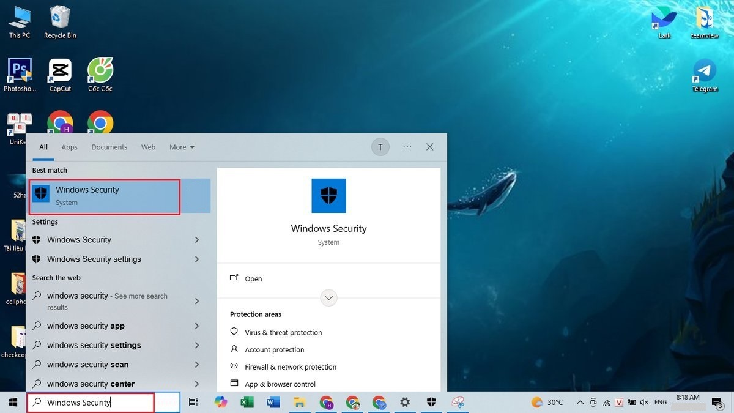Open File Explorer from taskbar
This screenshot has height=413, width=734.
pos(300,403)
